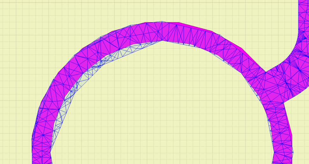The width and height of the screenshot is (309, 164).
Task: Click the unmeshed magenta sliver on ring's right outer edge
Action: click(290, 124)
